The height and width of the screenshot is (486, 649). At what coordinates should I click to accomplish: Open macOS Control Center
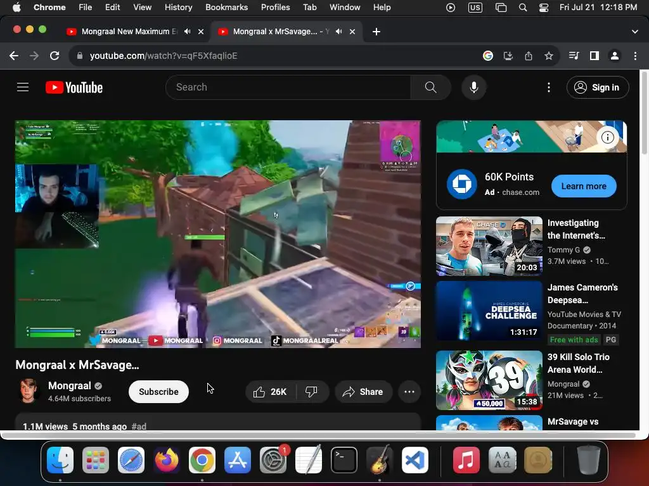543,7
